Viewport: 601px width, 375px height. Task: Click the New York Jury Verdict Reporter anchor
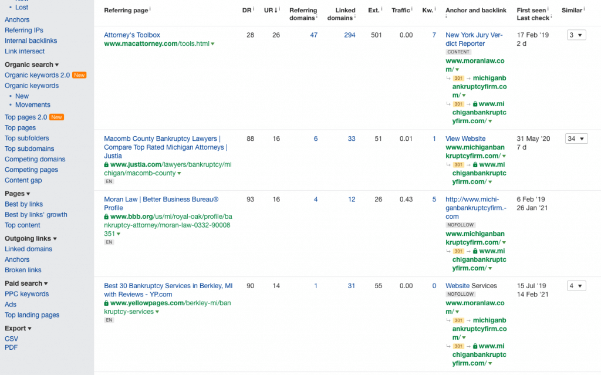pos(474,39)
